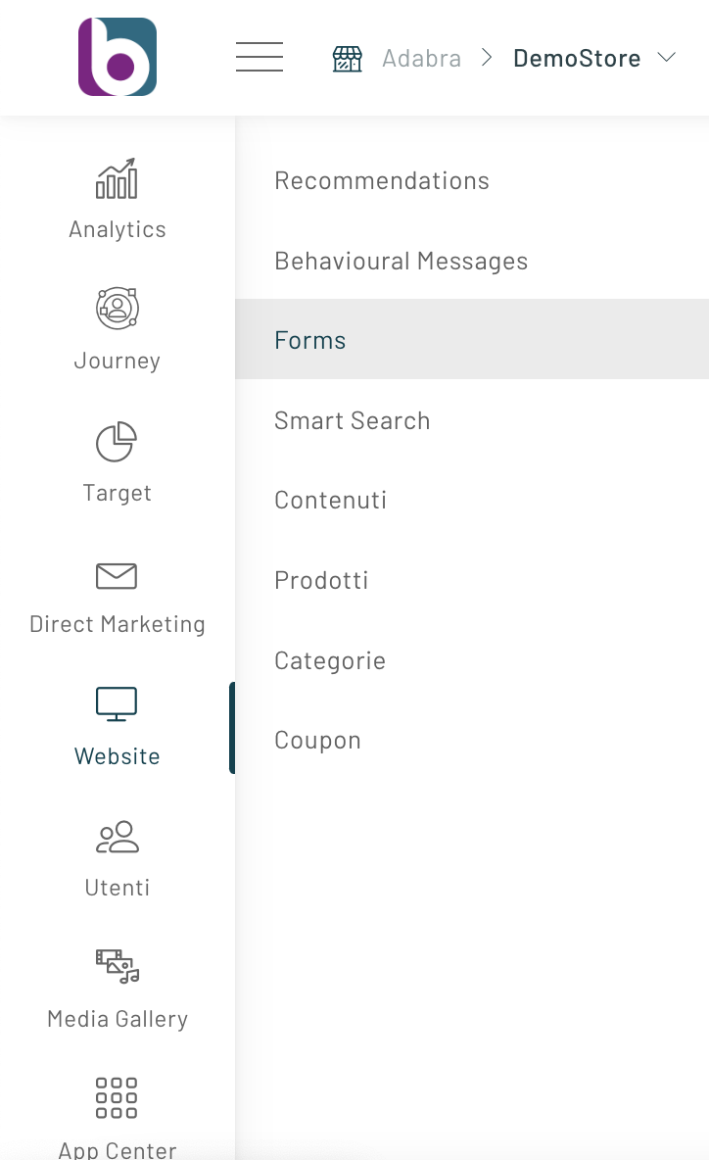Click the Adabra breadcrumb link
The height and width of the screenshot is (1160, 709).
421,59
